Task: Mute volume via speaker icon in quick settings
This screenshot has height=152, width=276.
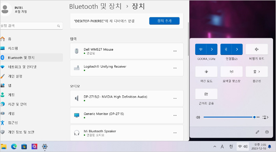Action: pos(198,117)
